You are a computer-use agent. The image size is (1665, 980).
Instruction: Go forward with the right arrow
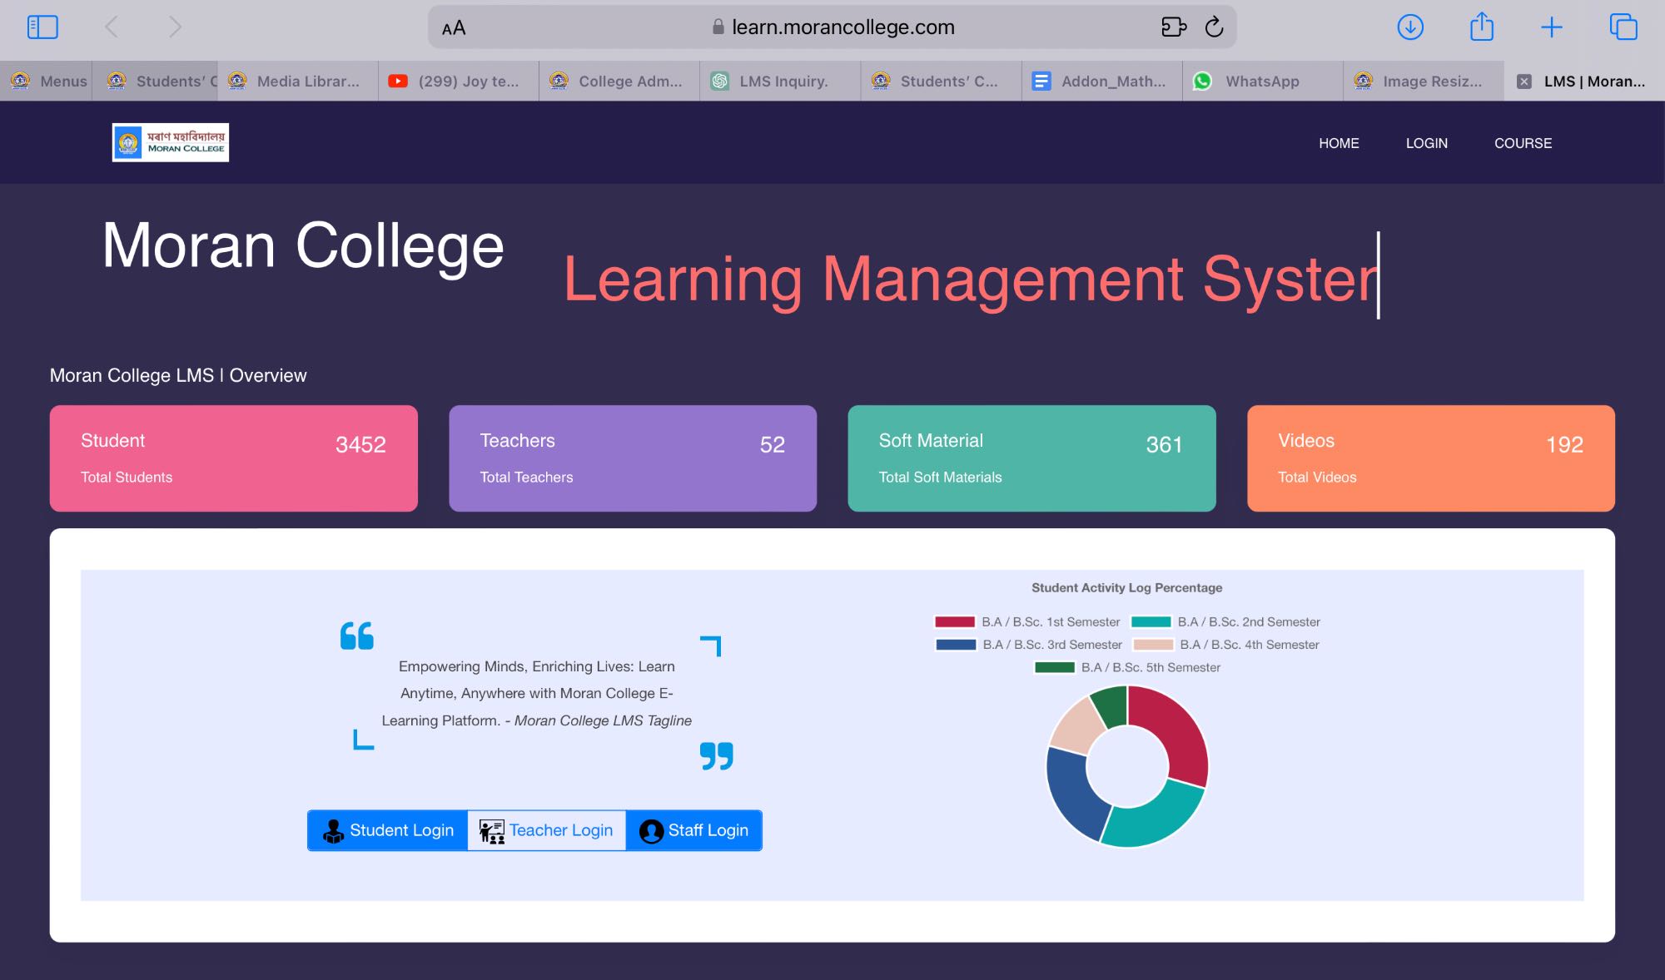(174, 27)
